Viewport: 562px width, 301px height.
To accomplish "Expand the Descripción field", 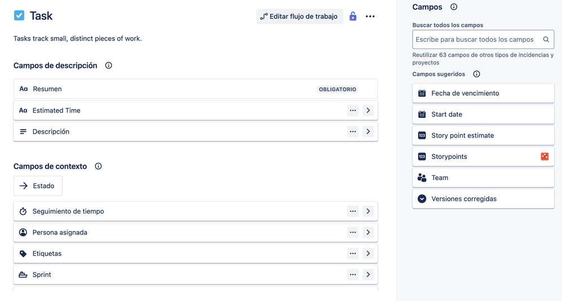I will 368,132.
